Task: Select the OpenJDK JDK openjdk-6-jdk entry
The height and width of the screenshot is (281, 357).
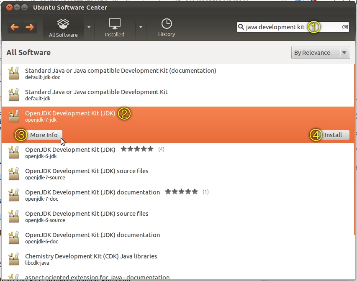Action: 178,153
